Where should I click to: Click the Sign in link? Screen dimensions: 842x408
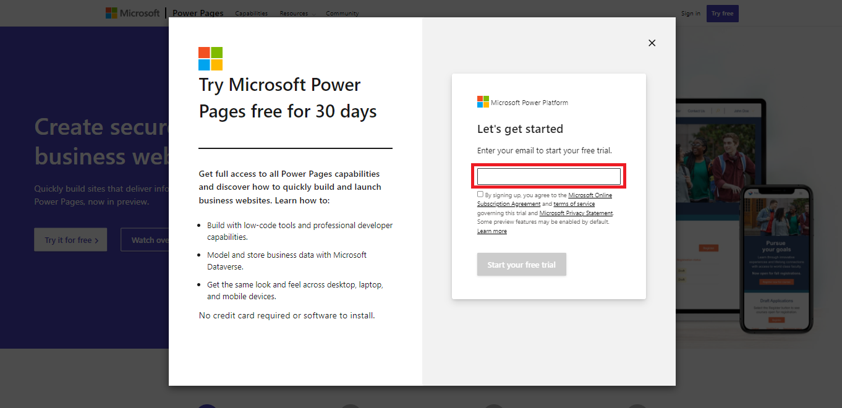click(x=691, y=14)
